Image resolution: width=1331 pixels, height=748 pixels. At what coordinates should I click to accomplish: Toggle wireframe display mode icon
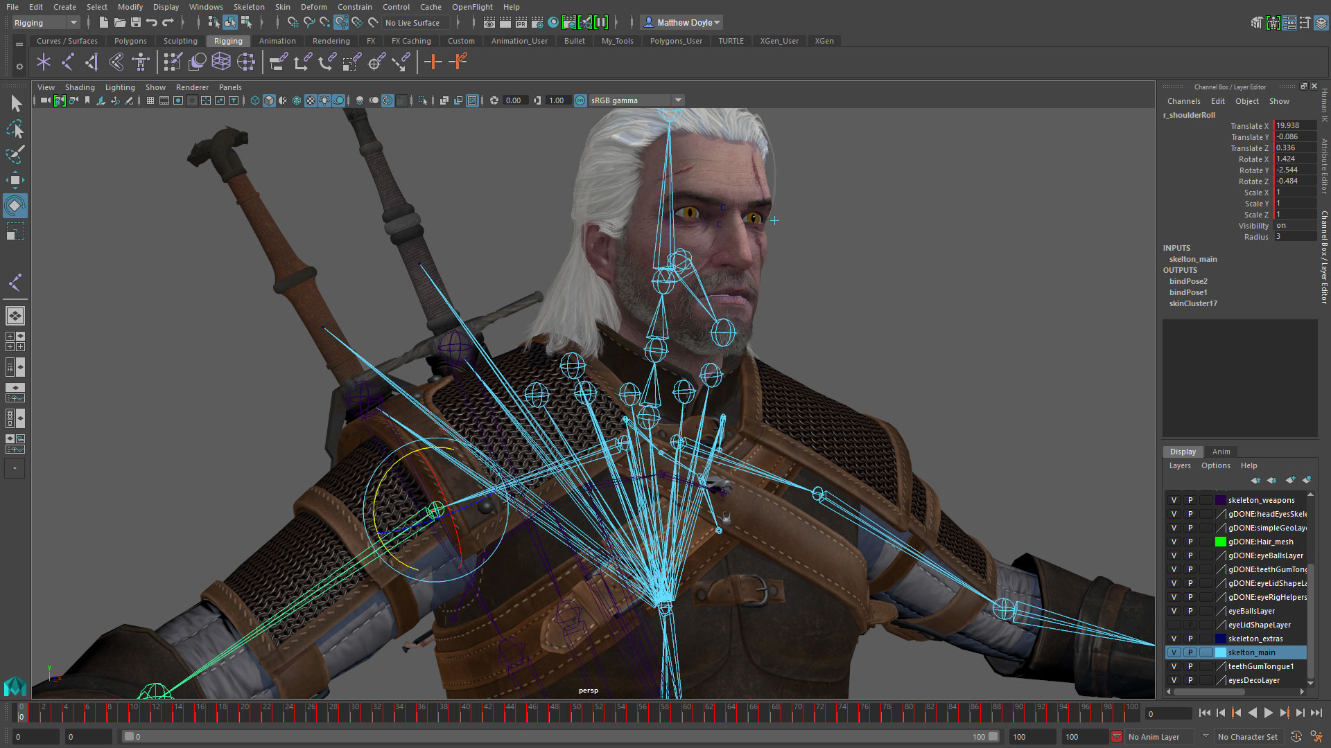click(255, 100)
